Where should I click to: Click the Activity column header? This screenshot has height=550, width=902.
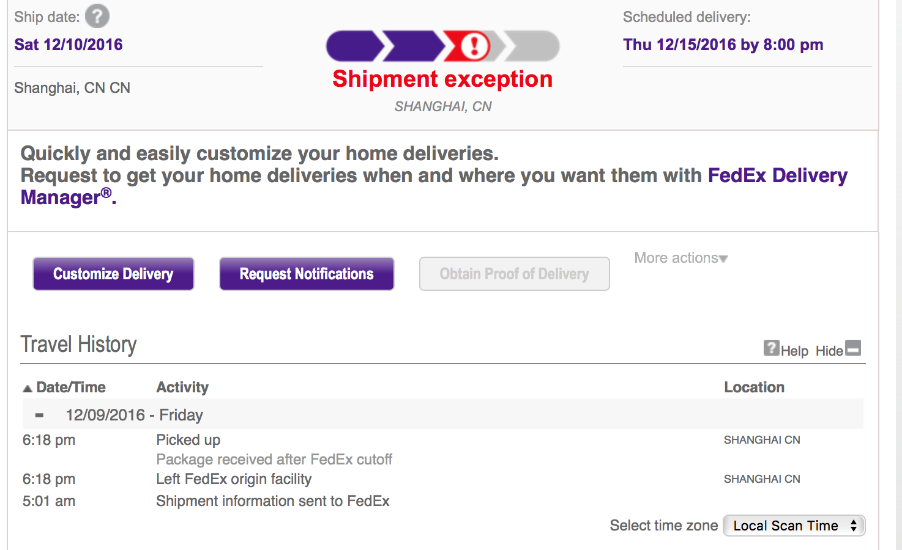point(182,387)
